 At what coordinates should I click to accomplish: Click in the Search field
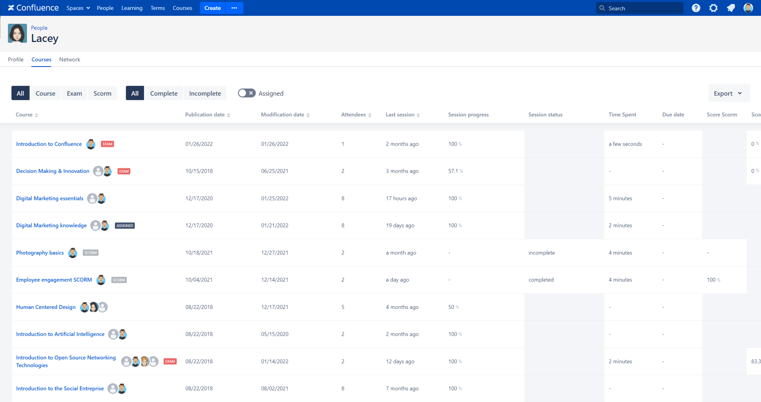(x=640, y=8)
